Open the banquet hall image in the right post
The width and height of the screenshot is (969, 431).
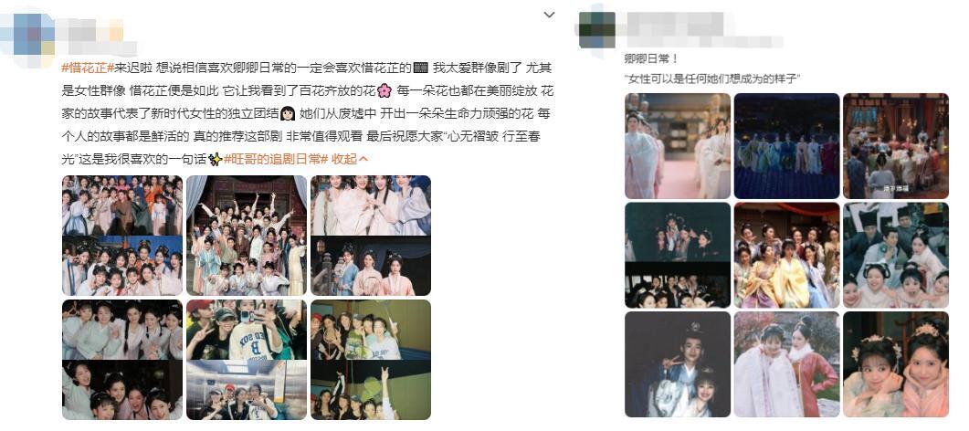(895, 146)
